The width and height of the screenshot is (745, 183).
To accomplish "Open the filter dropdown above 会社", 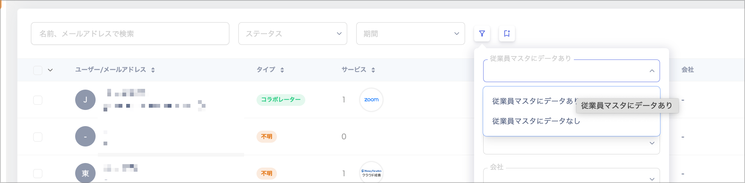I will pyautogui.click(x=572, y=145).
